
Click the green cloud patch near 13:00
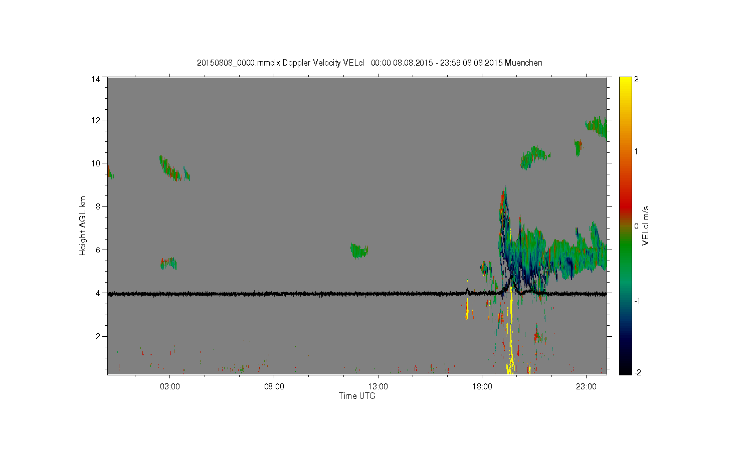359,251
